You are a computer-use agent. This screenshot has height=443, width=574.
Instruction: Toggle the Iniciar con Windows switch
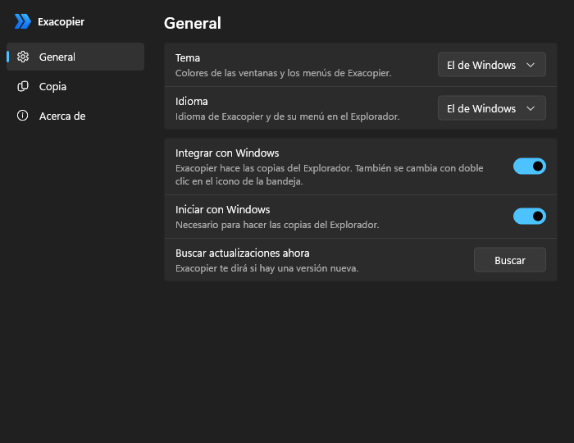[530, 217]
